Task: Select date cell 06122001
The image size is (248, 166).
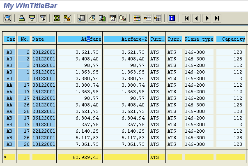Action: (44, 118)
